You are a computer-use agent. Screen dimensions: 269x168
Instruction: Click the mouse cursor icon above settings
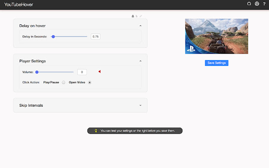coord(137,16)
